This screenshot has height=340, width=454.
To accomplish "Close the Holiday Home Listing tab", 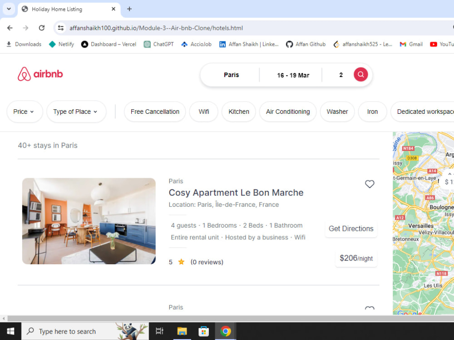I will (113, 9).
